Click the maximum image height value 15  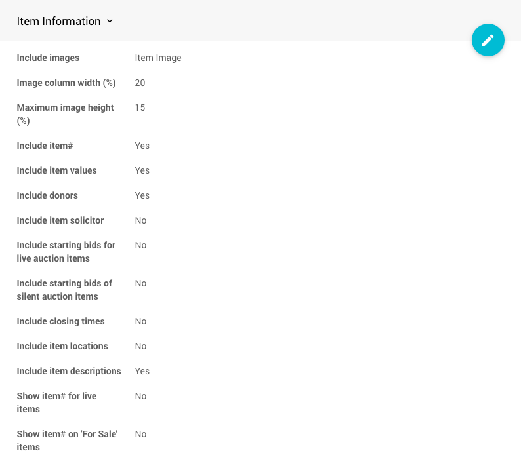click(x=140, y=107)
